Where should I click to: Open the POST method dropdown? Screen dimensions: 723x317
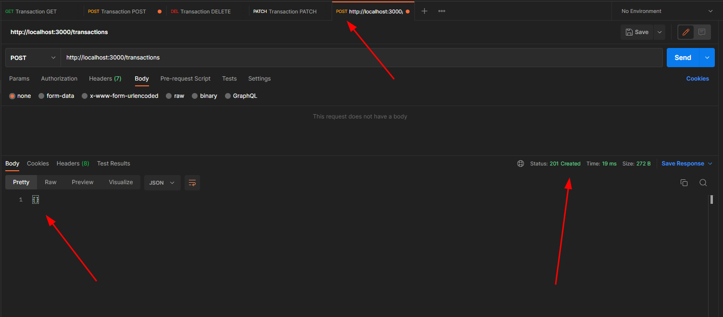coord(33,58)
